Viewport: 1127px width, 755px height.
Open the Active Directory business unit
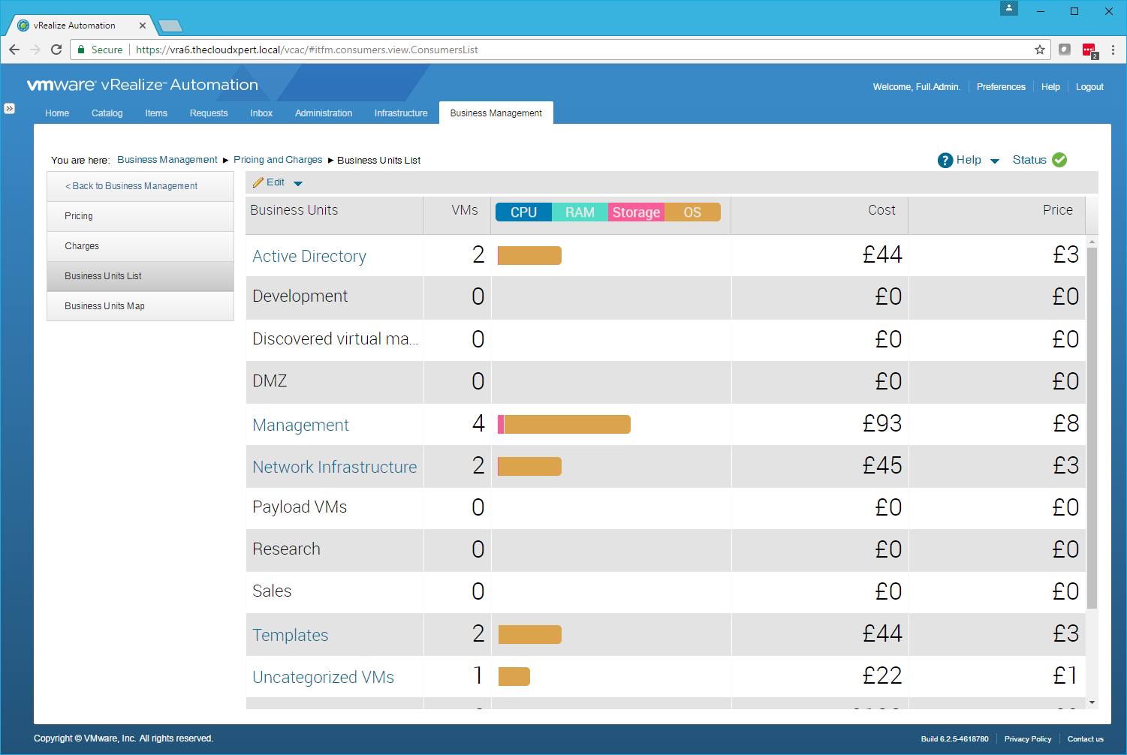309,257
